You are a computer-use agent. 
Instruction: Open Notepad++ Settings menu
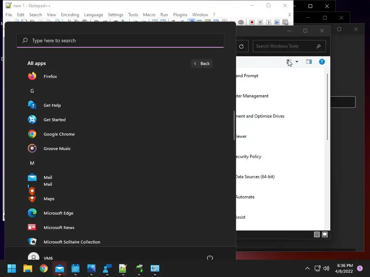coord(115,14)
